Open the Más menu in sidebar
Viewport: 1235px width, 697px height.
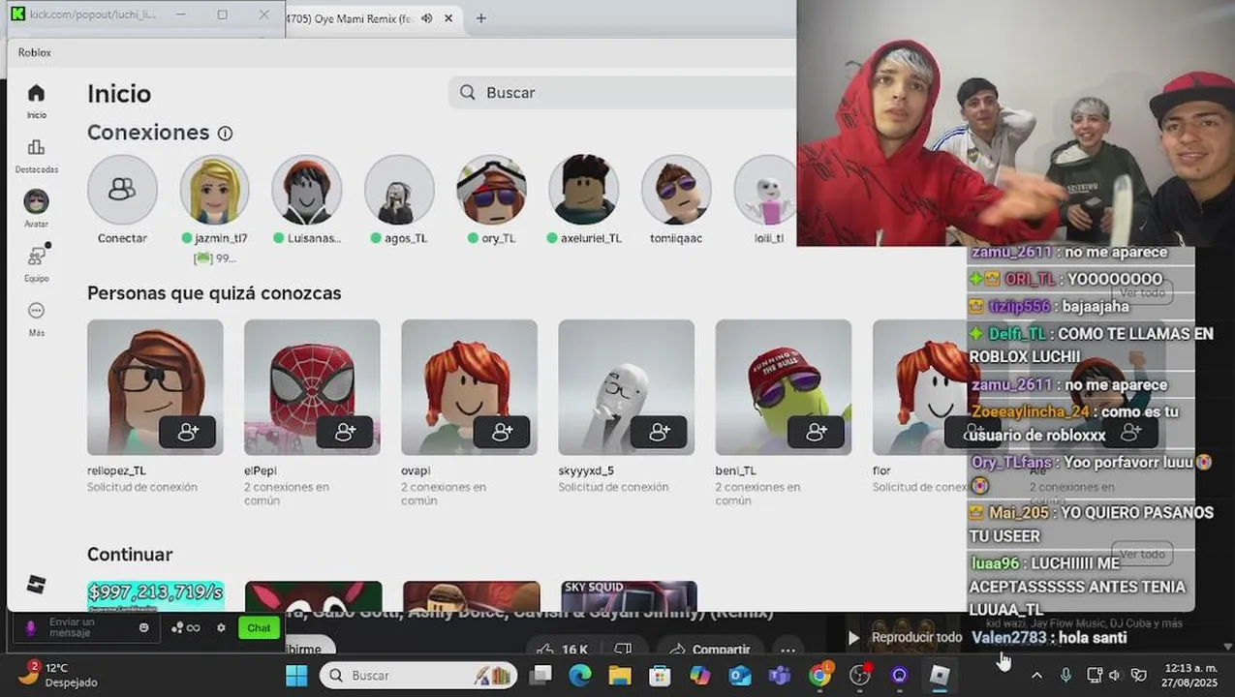click(x=36, y=318)
